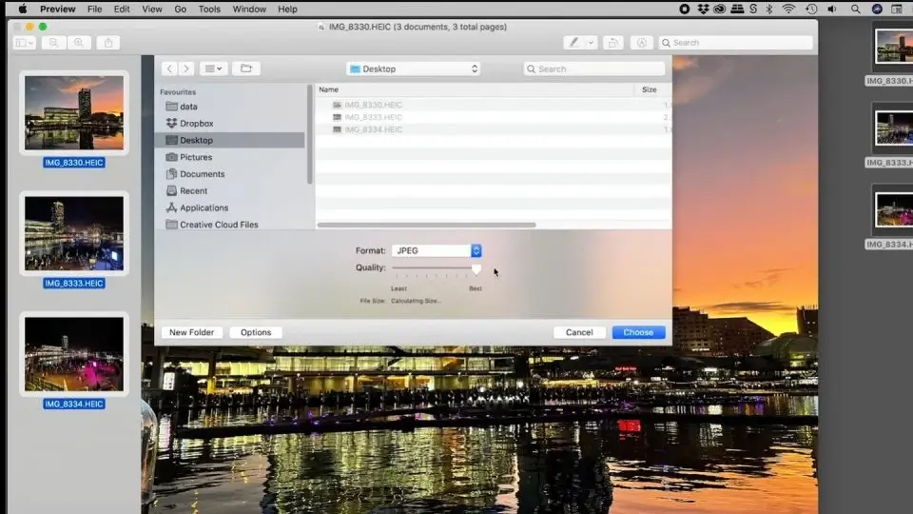913x514 pixels.
Task: Click the Quality slider handle
Action: point(476,268)
